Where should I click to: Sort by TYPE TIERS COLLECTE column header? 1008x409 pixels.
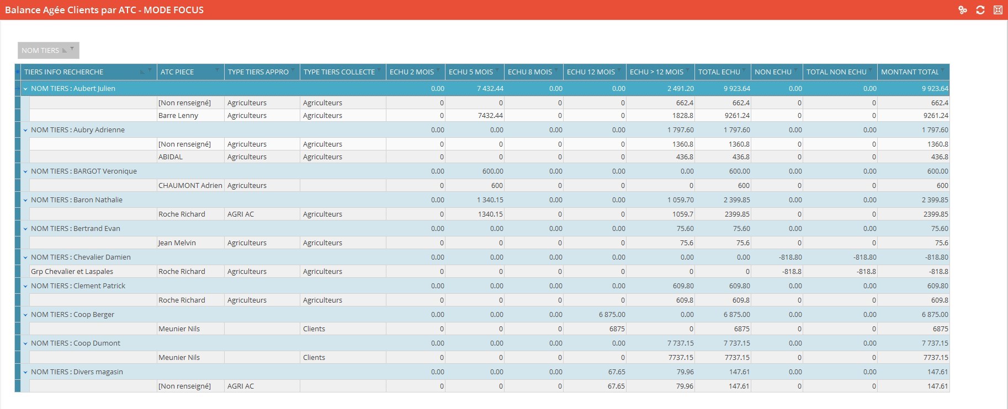point(338,72)
